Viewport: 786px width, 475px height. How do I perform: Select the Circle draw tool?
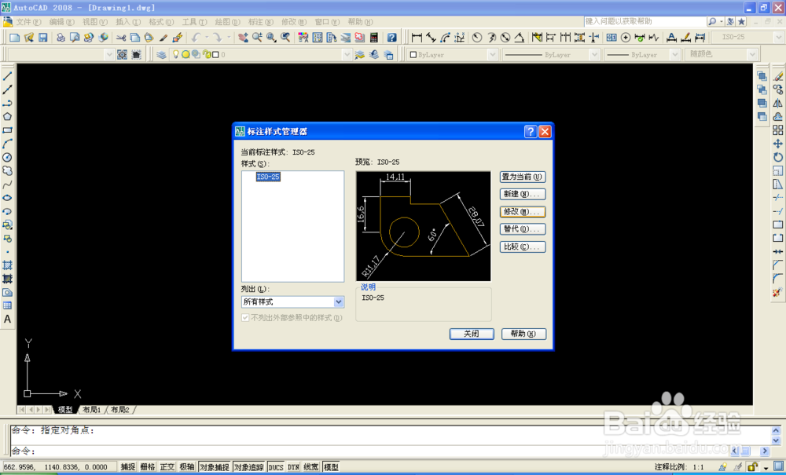[x=8, y=158]
